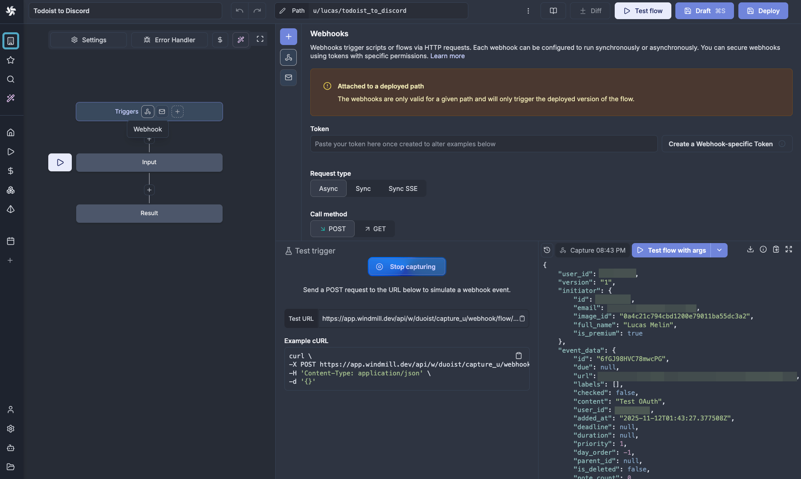Open the Error Handler
The width and height of the screenshot is (801, 479).
(169, 40)
